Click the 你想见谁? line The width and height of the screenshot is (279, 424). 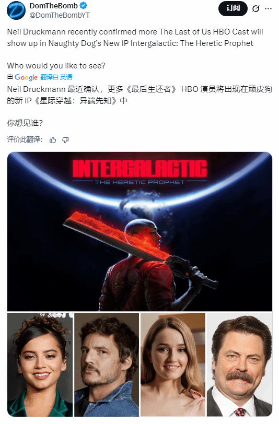pyautogui.click(x=25, y=123)
